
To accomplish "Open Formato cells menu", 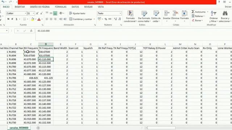I will [x=185, y=16].
